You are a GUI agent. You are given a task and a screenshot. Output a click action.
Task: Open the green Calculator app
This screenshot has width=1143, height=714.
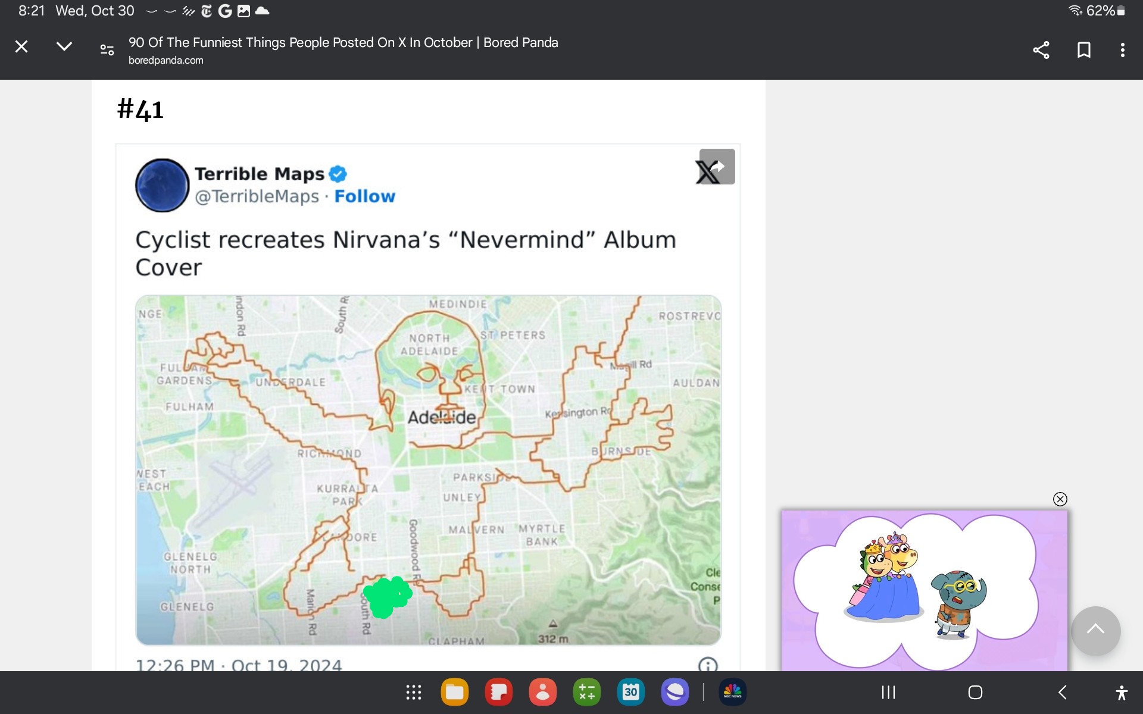click(586, 692)
